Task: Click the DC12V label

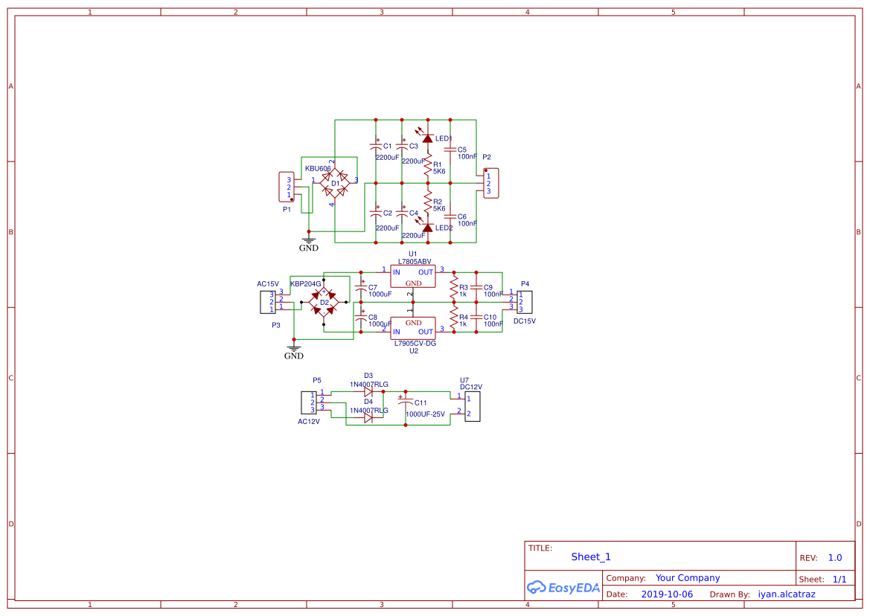Action: tap(471, 387)
